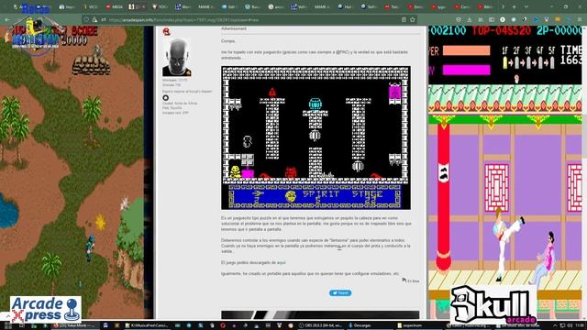Follow the "aquí" download link
This screenshot has height=330, width=587.
(282, 263)
